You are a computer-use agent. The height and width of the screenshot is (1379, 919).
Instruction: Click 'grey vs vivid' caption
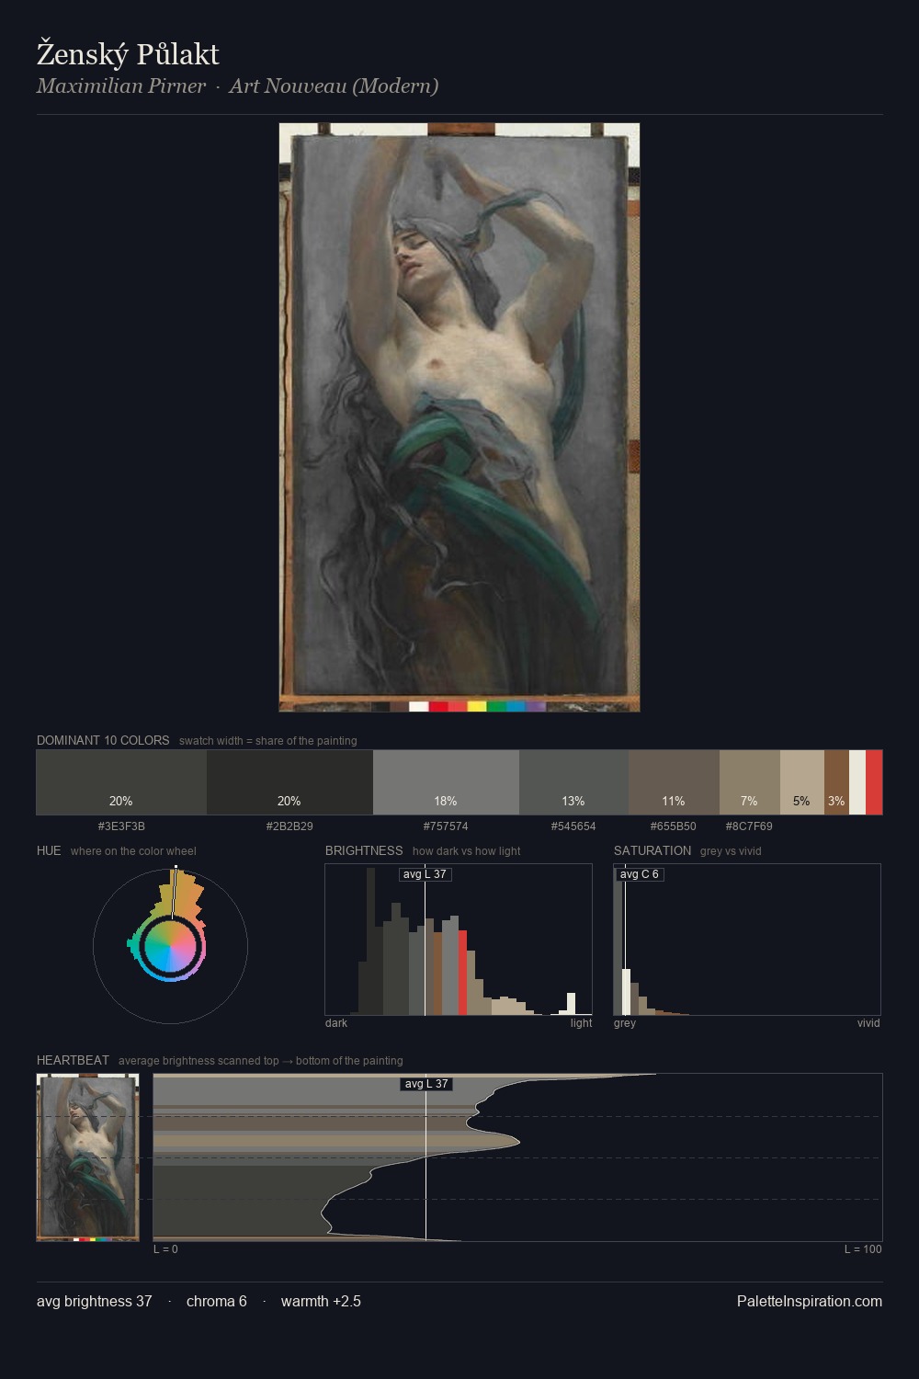[x=731, y=851]
